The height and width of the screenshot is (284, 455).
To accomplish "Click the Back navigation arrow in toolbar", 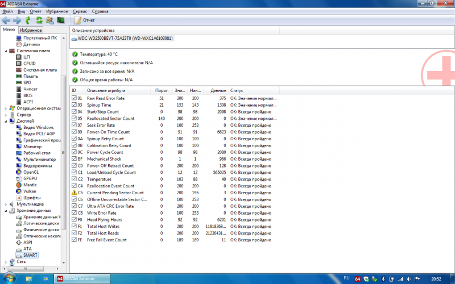I will coord(6,20).
